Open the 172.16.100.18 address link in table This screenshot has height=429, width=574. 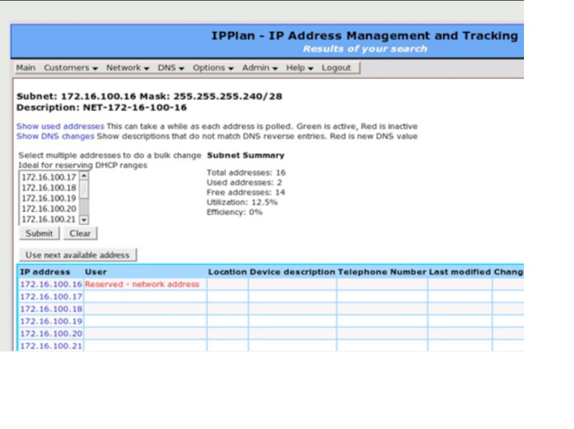click(x=51, y=309)
